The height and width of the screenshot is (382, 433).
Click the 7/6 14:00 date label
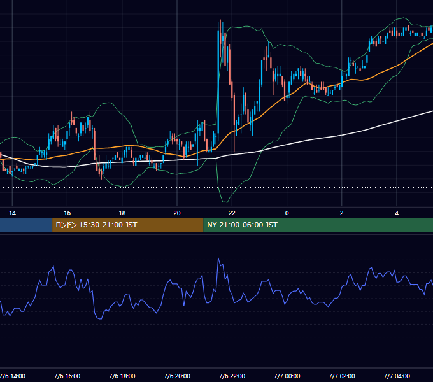(13, 376)
